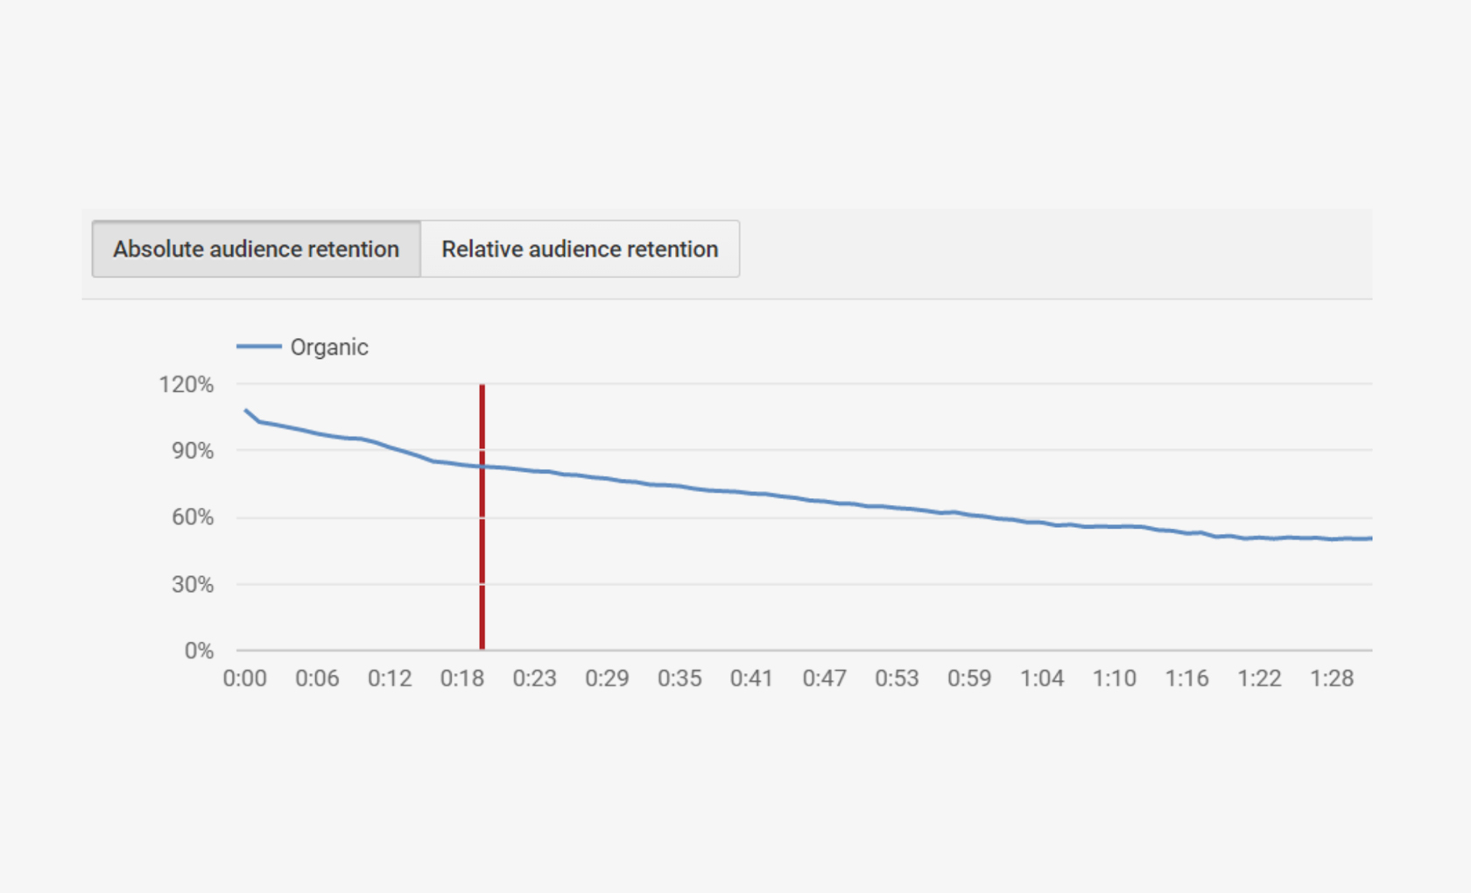Click the 0:35 time label
1471x893 pixels.
[681, 678]
